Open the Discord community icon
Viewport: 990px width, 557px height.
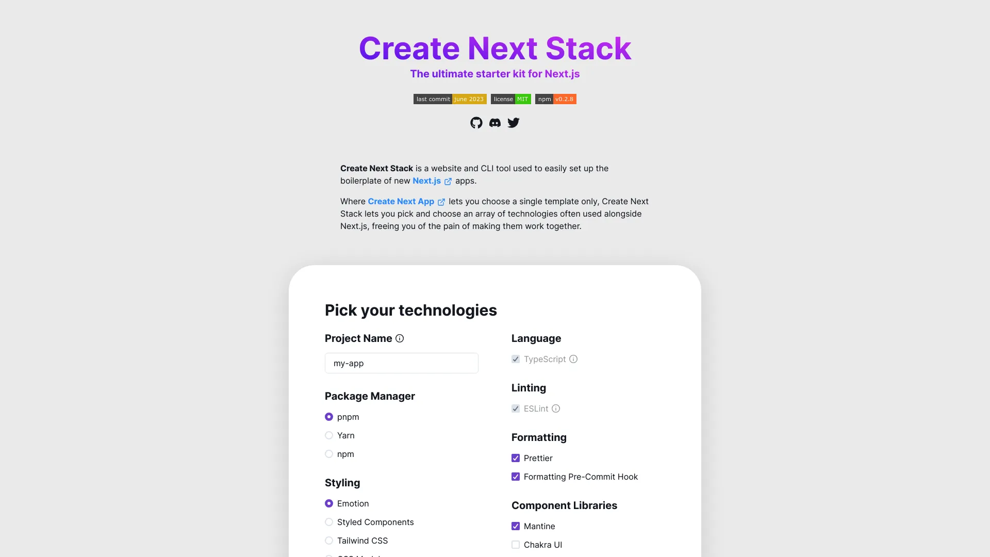click(x=494, y=122)
